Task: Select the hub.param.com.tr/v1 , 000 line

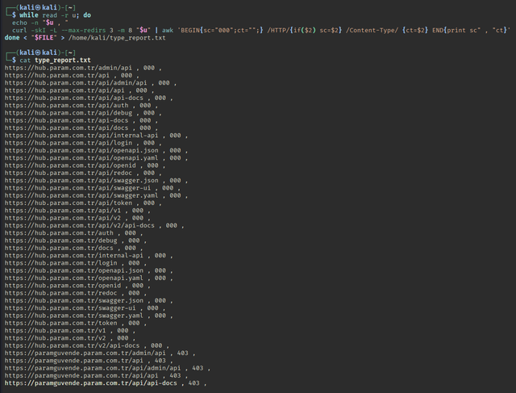Action: pos(70,331)
